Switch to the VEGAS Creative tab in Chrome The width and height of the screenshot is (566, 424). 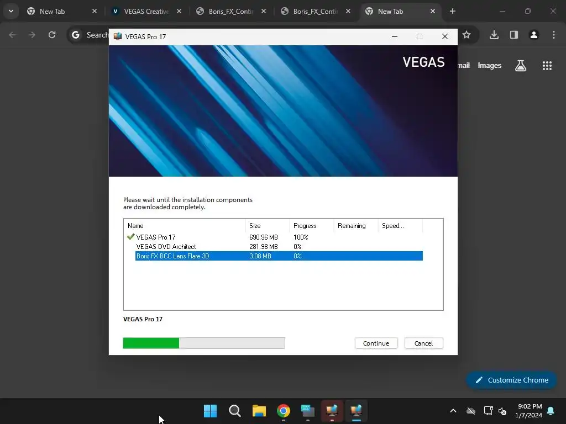pos(146,11)
